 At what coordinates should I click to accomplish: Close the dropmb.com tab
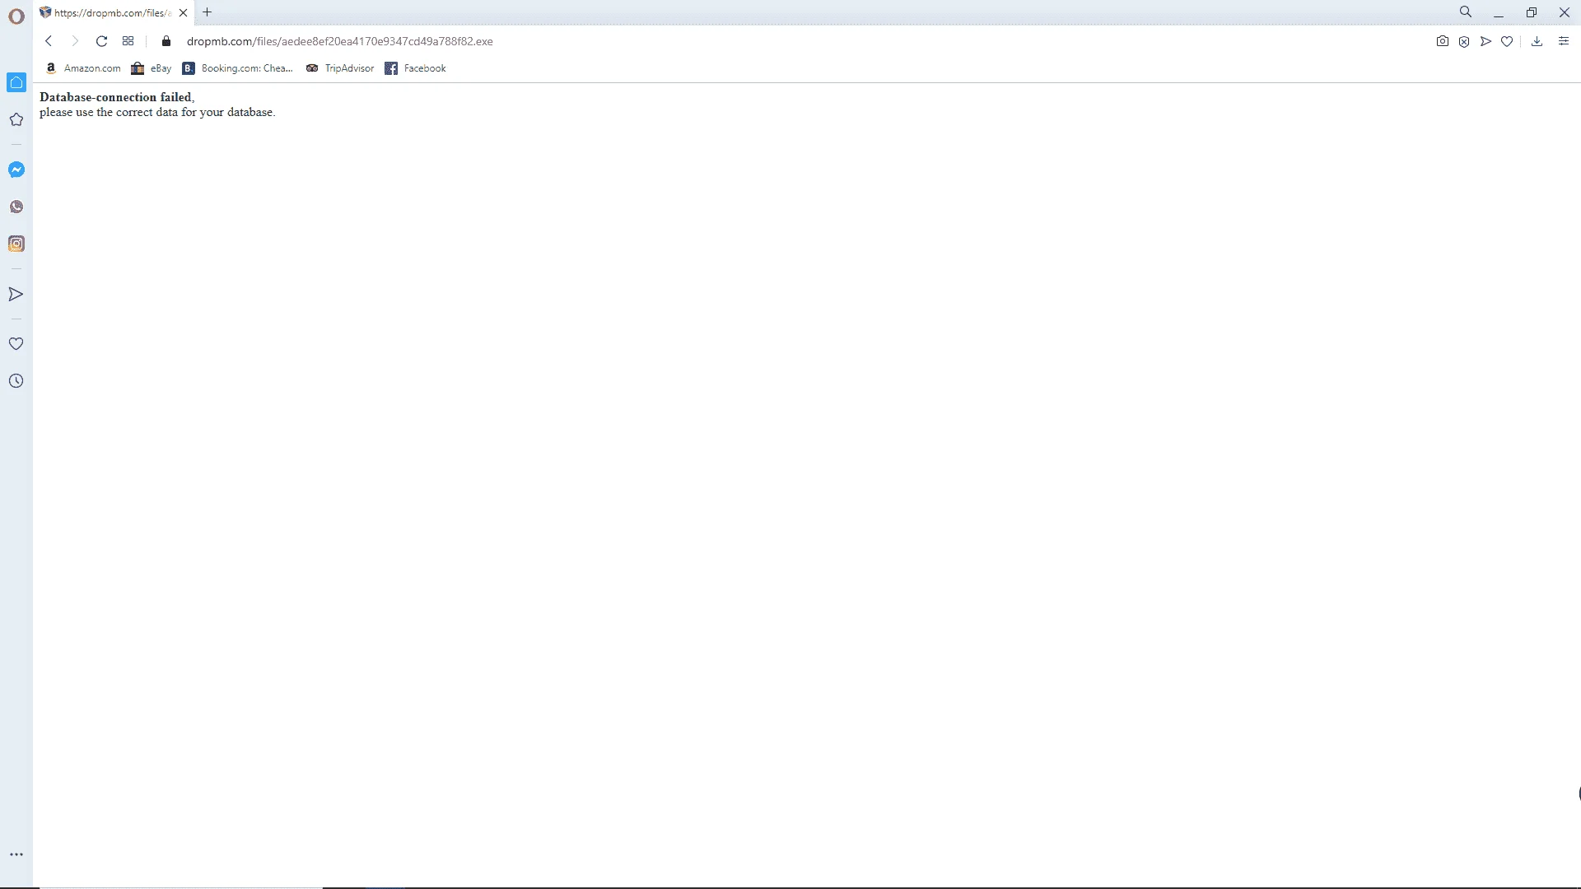pos(183,12)
